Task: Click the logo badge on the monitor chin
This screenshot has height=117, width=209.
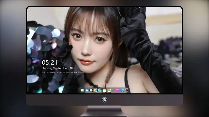Action: 104,100
